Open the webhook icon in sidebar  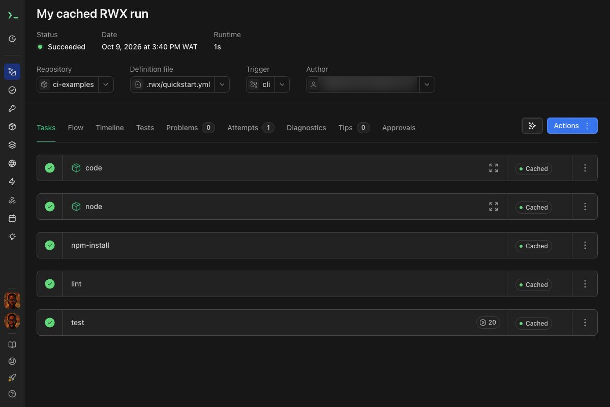(12, 200)
